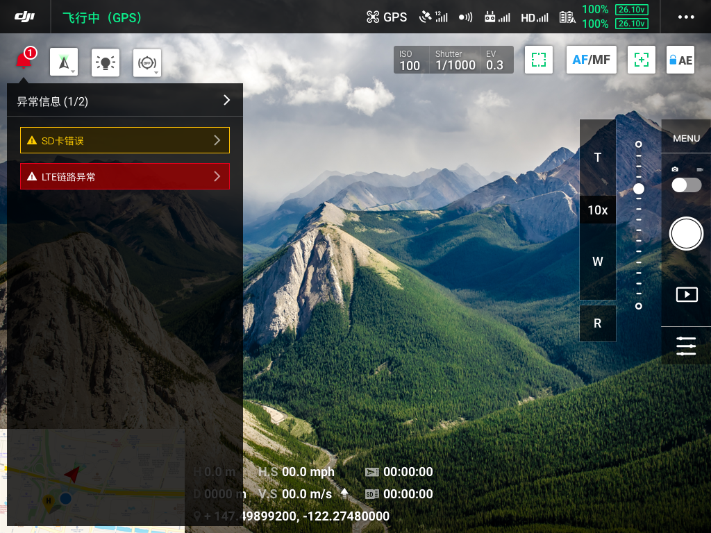Click the red alert bell icon
Viewport: 711px width, 533px height.
24,61
